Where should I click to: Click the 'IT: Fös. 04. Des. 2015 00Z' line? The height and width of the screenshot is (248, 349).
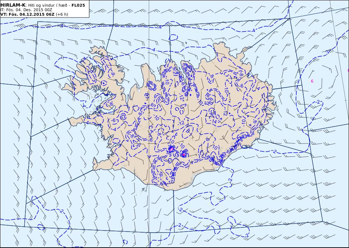[x=26, y=10]
